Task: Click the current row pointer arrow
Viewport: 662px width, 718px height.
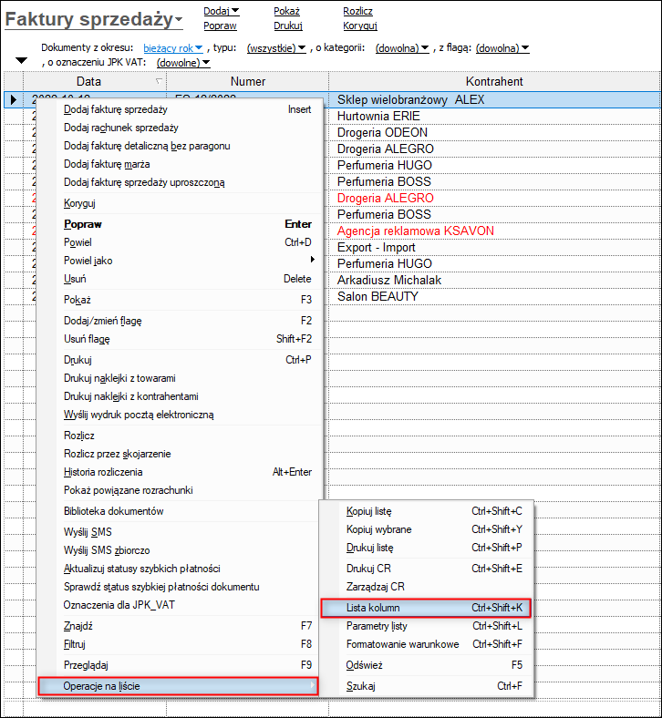Action: [14, 99]
